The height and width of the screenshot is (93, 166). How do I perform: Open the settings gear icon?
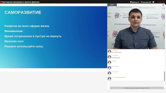153,2
